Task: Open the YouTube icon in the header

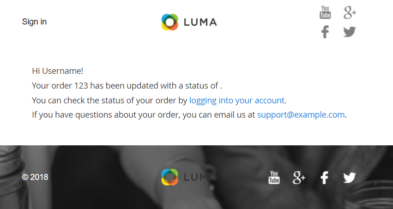Action: tap(325, 12)
